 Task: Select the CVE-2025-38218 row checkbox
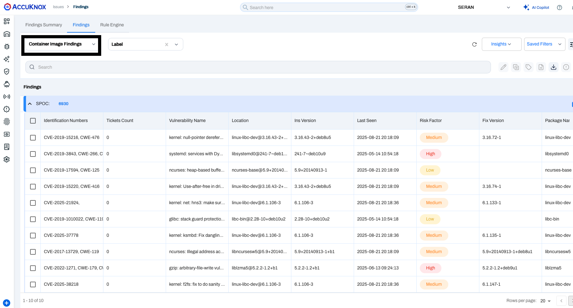click(x=33, y=284)
